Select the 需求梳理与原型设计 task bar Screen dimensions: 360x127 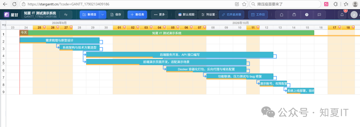[60, 40]
